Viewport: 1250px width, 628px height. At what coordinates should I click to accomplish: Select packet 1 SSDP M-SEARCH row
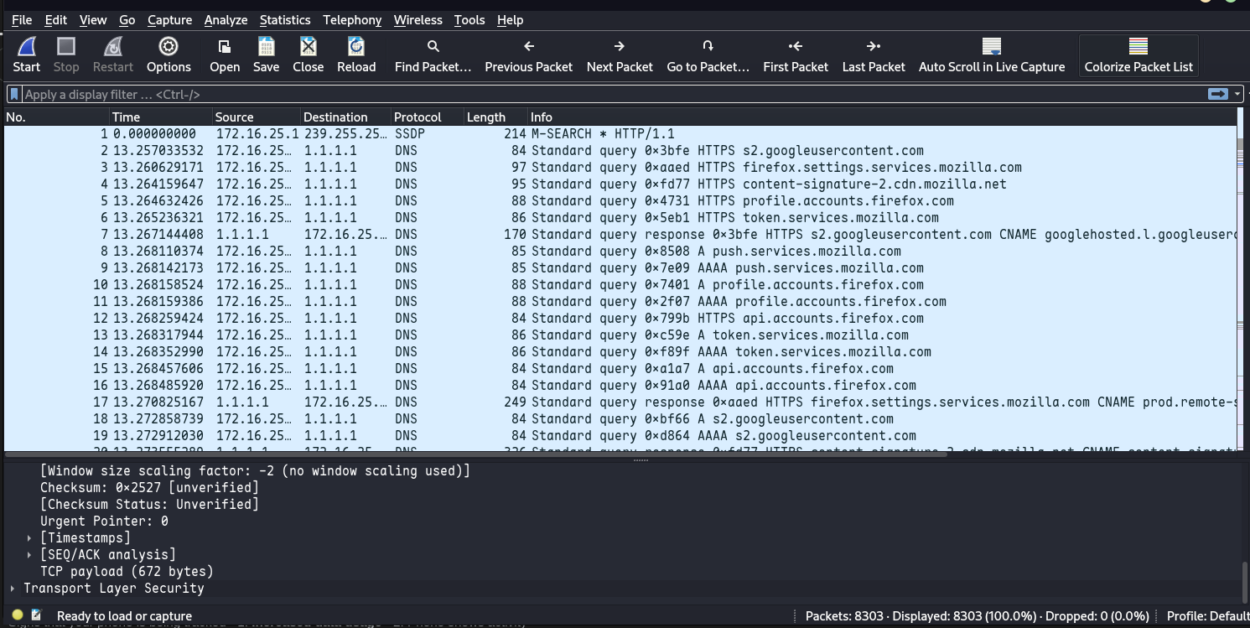click(620, 134)
